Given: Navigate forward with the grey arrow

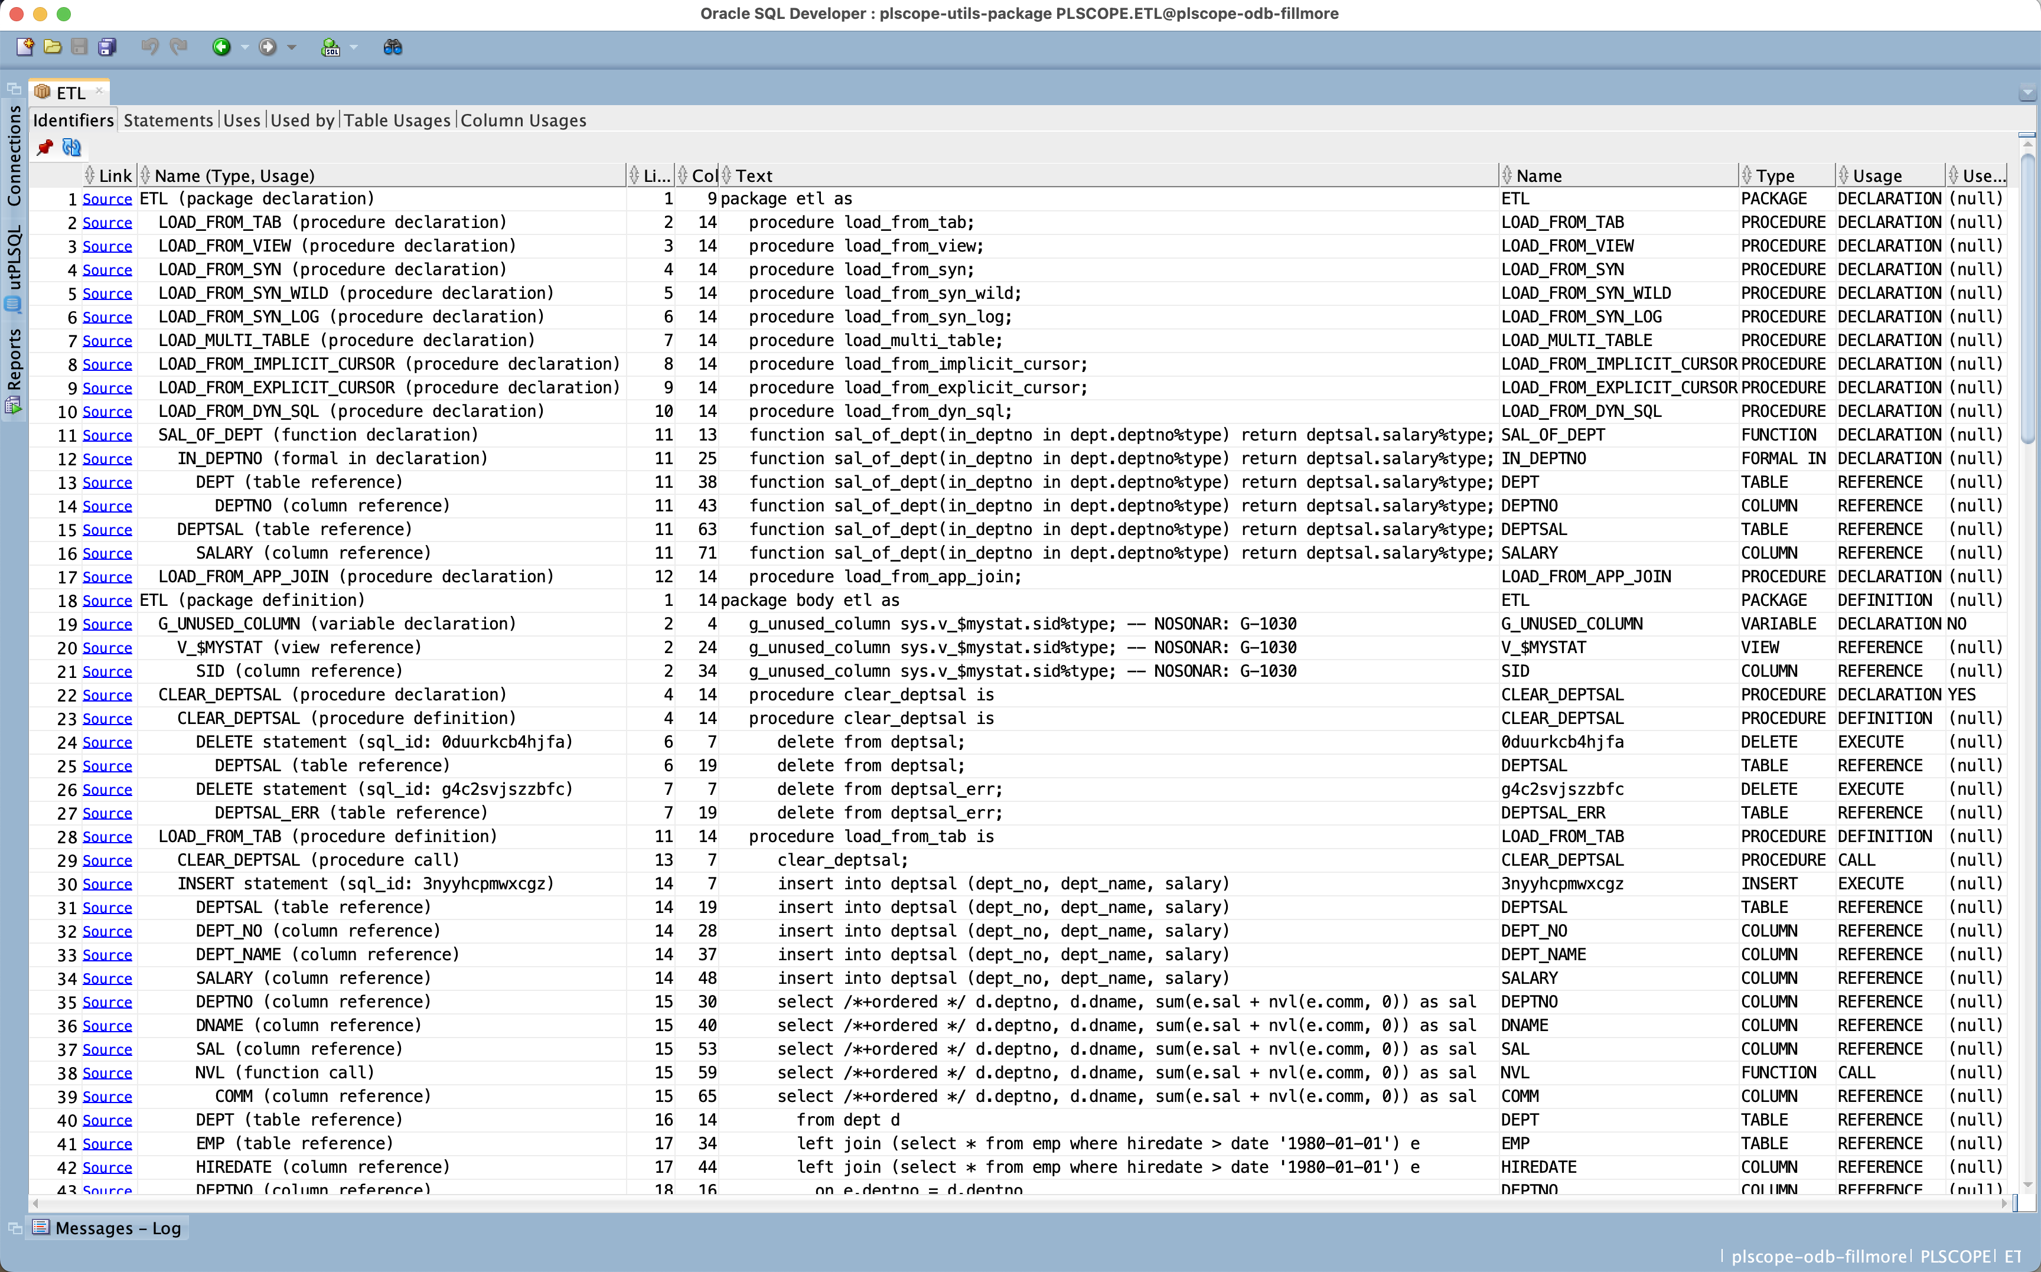Looking at the screenshot, I should coord(268,47).
